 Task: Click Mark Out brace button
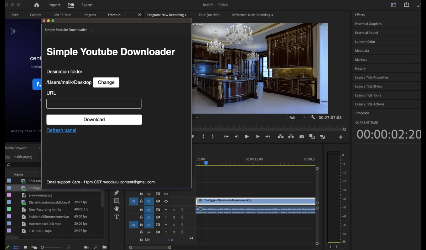213,137
